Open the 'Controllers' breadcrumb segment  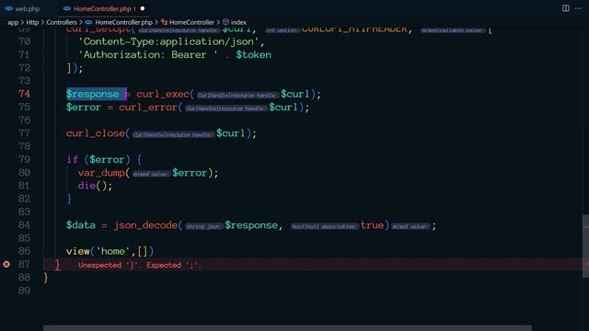[x=62, y=22]
